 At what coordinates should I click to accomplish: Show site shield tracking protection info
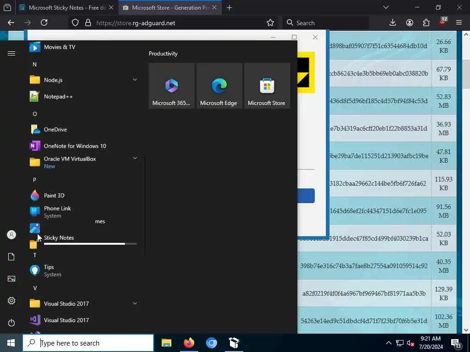click(x=75, y=23)
